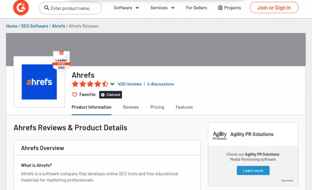312x190 pixels.
Task: Open the Services dropdown menu
Action: tap(162, 8)
